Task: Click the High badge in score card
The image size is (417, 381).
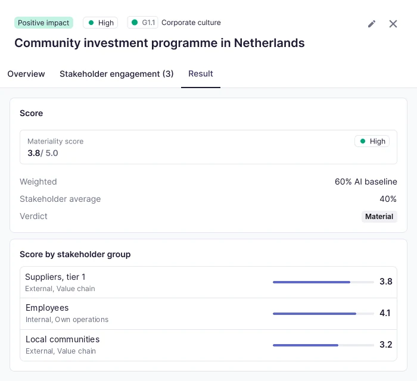Action: (372, 141)
